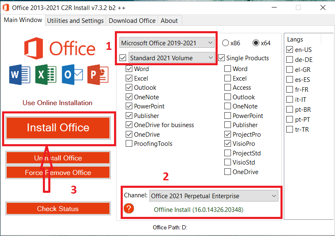Click the Uninstall Office button

tap(58, 158)
